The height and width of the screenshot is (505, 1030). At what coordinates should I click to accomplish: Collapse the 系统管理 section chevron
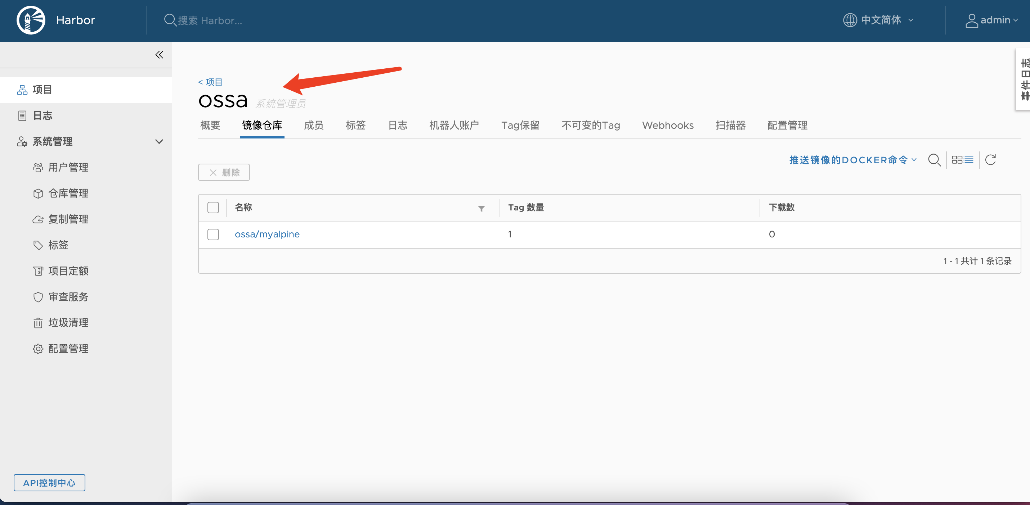click(159, 142)
